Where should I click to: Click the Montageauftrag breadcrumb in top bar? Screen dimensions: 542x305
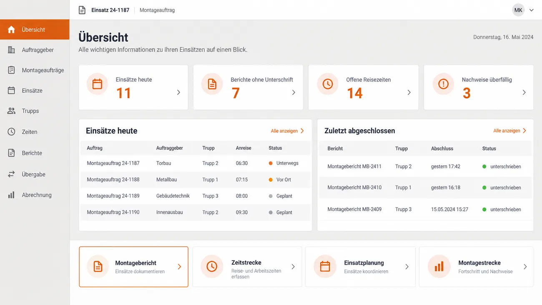coord(157,10)
